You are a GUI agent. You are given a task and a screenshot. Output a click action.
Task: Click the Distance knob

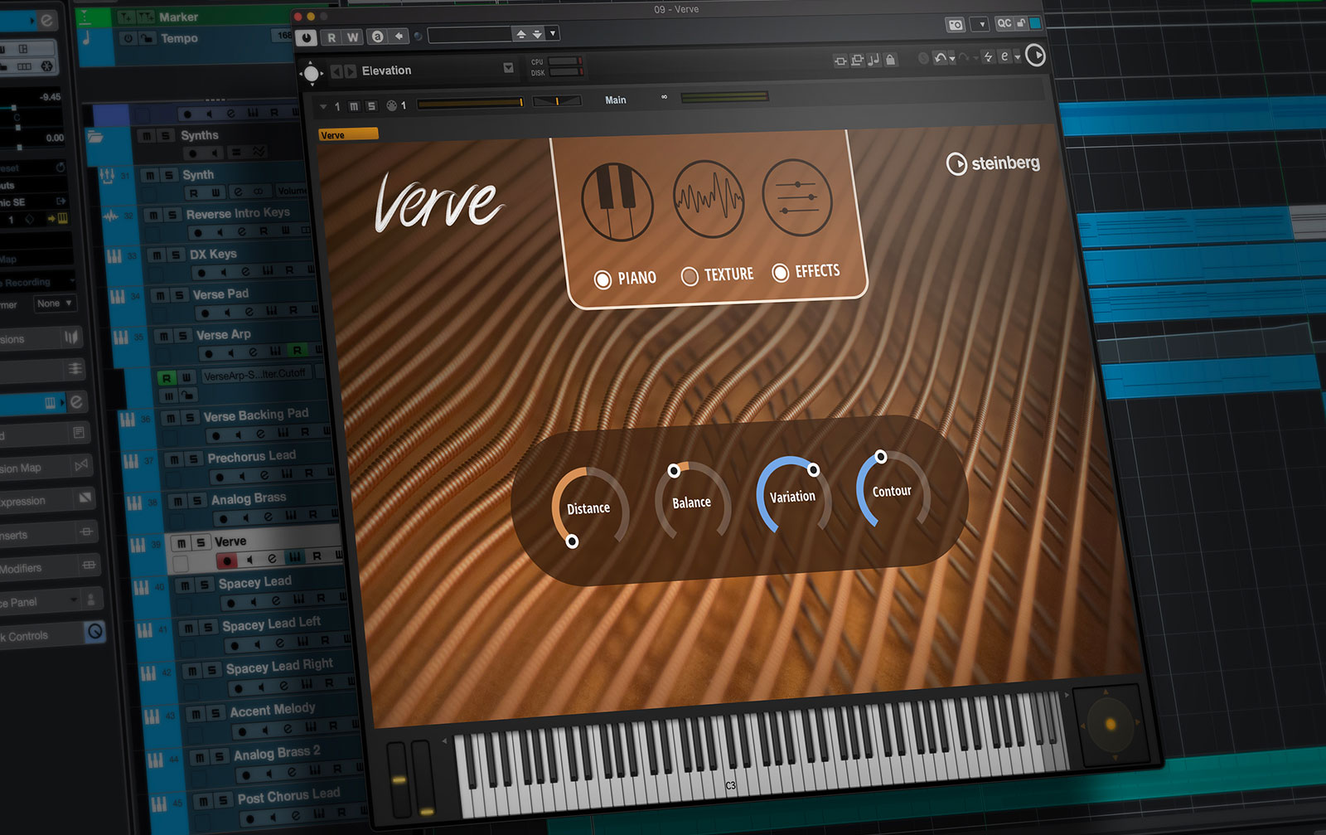click(x=588, y=507)
